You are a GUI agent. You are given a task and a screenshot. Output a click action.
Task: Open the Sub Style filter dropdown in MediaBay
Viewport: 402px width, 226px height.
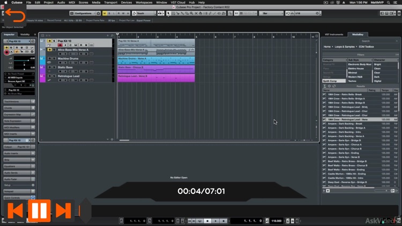(x=360, y=60)
